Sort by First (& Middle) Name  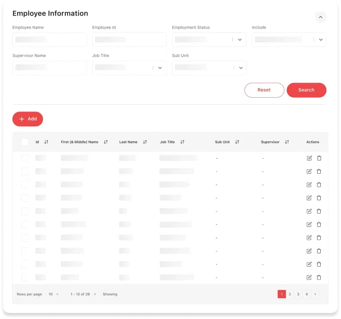tap(106, 142)
